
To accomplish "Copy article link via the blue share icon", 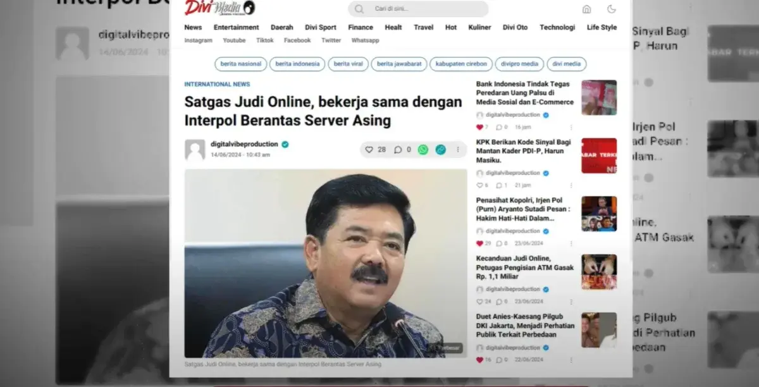I will (x=439, y=150).
